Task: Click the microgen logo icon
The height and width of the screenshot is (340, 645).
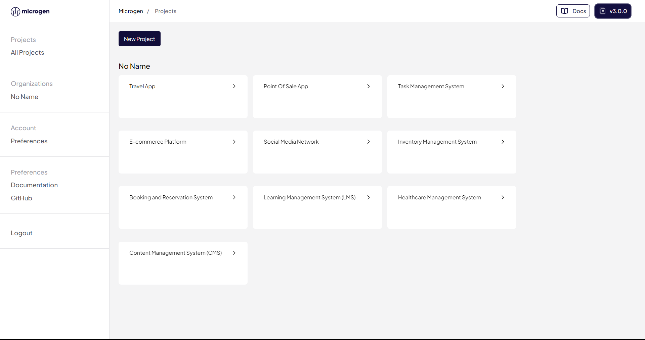Action: pyautogui.click(x=15, y=12)
